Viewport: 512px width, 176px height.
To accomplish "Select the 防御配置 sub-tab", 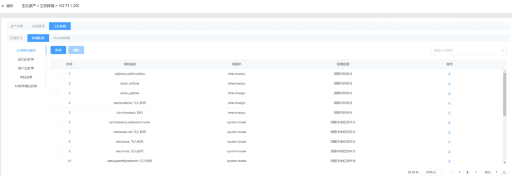I will [x=38, y=38].
